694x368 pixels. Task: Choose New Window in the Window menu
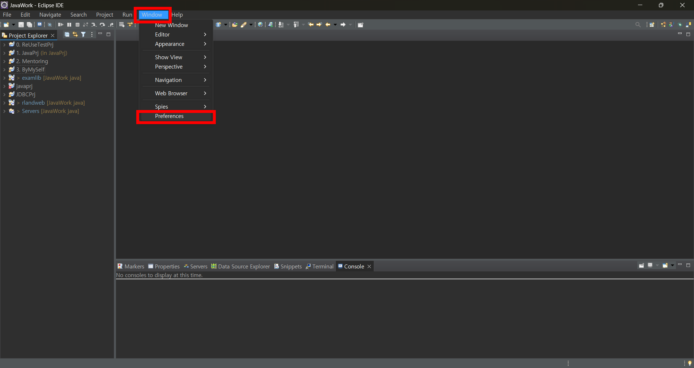pyautogui.click(x=176, y=25)
